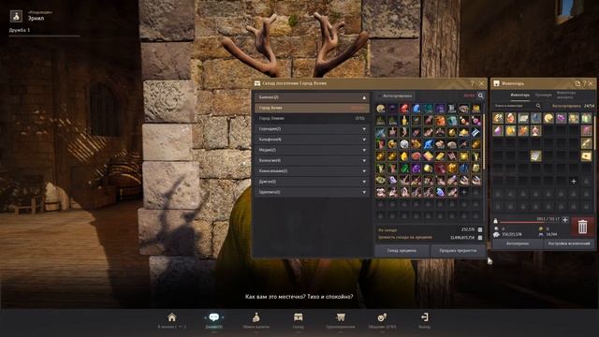
Task: Click the exit door icon in the bottom bar
Action: click(424, 317)
